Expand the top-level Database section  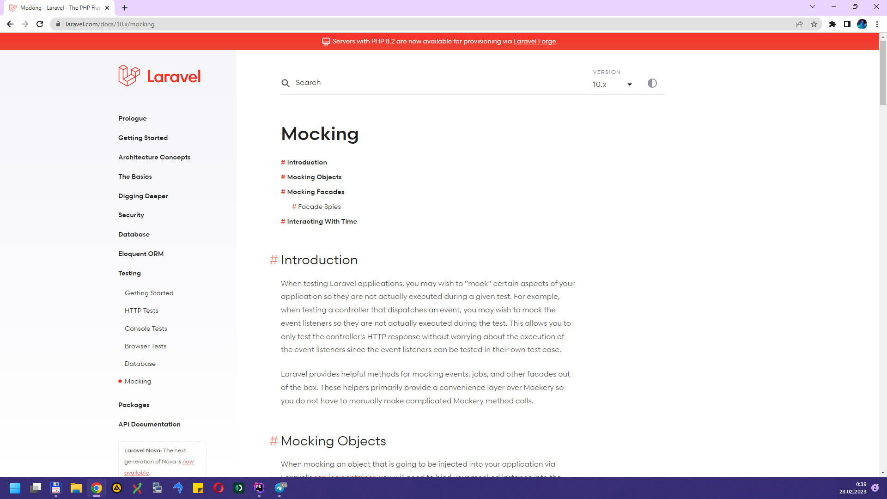coord(134,234)
